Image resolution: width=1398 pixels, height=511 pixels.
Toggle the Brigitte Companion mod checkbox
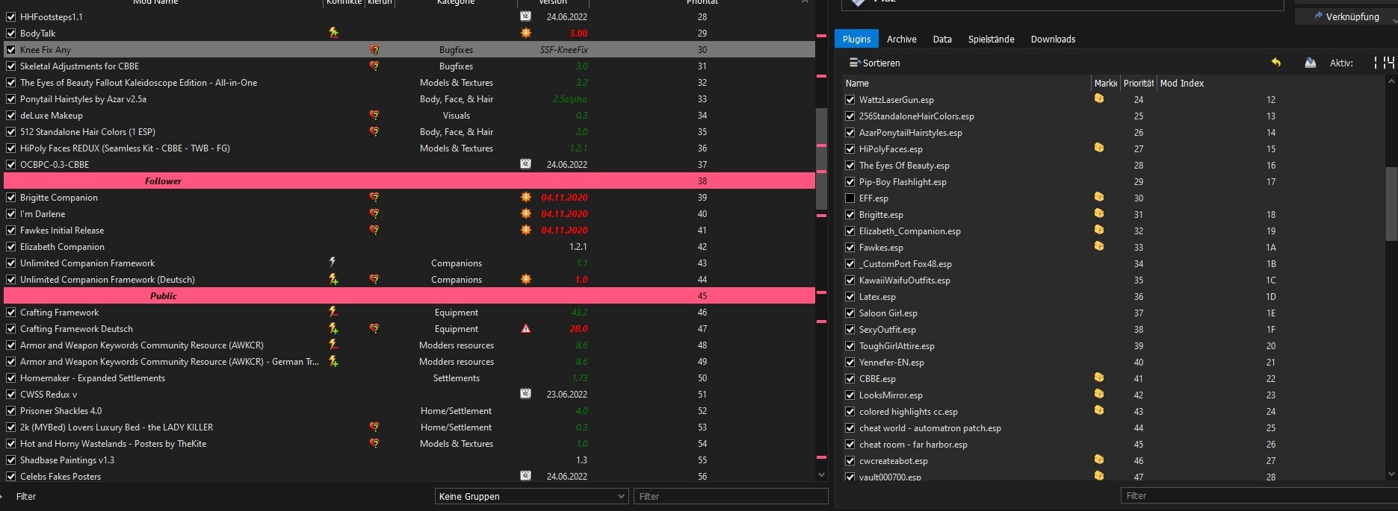click(x=11, y=198)
